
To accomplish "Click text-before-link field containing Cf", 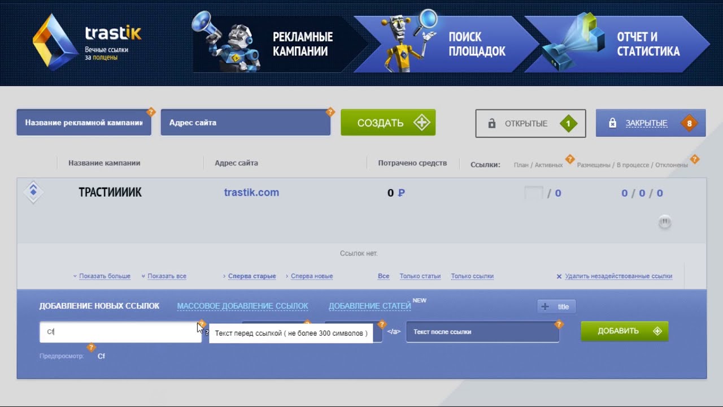I will click(x=120, y=332).
